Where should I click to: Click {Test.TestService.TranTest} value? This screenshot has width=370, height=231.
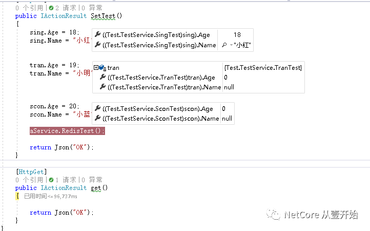tap(263, 68)
